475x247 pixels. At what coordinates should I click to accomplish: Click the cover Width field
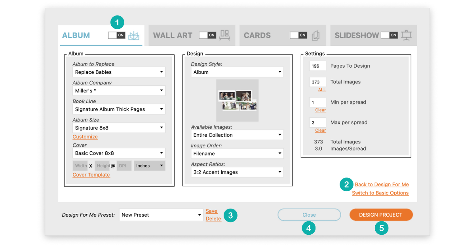click(x=80, y=166)
